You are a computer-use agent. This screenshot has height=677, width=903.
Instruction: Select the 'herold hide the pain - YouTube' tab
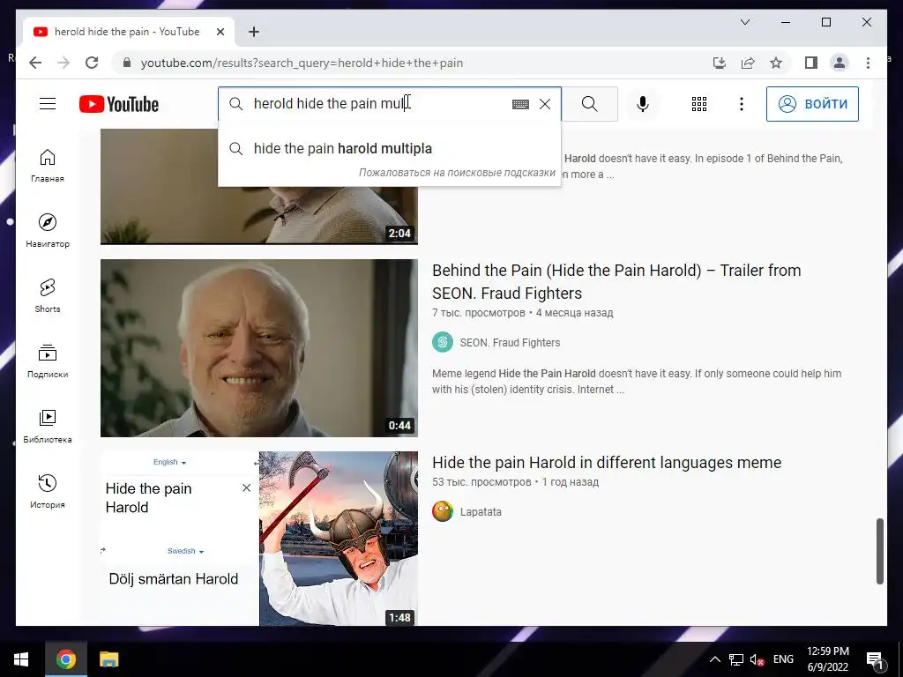tap(129, 32)
